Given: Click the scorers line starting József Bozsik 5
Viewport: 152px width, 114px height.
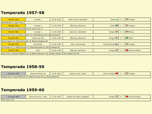Looking at the screenshot, I should coord(76,23).
